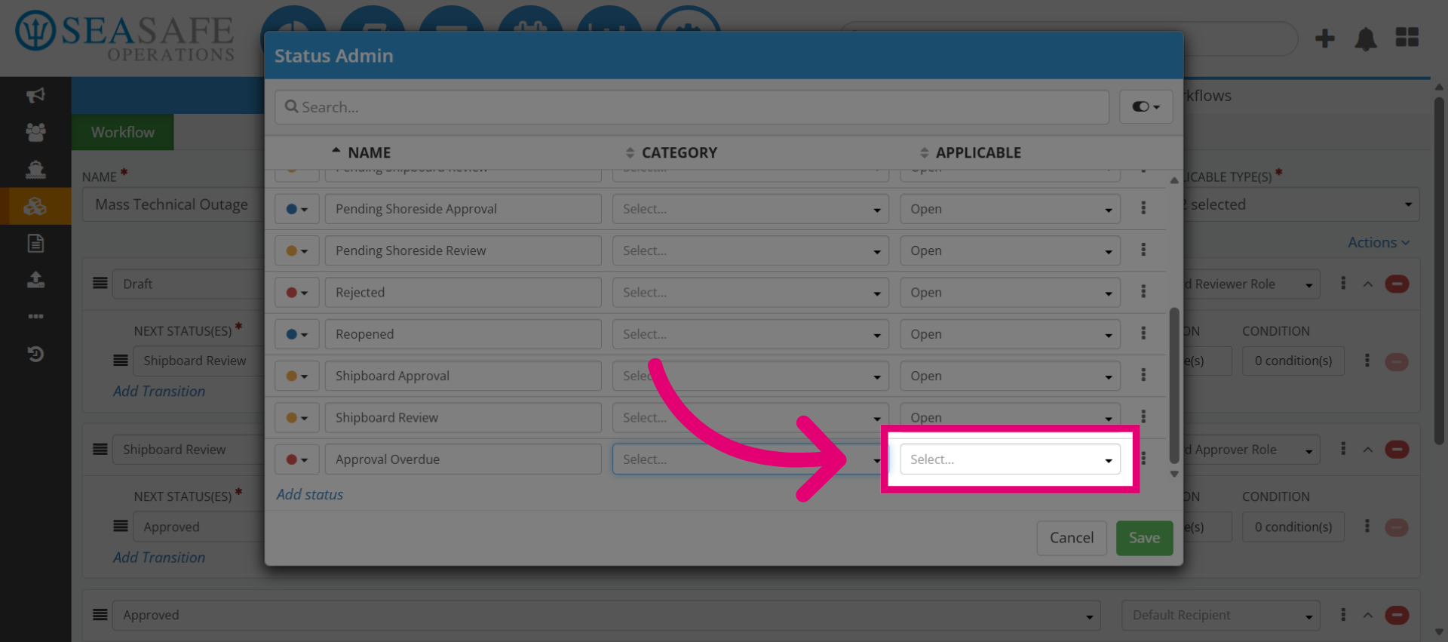The image size is (1448, 642).
Task: Open category dropdown for Rejected
Action: pos(750,293)
